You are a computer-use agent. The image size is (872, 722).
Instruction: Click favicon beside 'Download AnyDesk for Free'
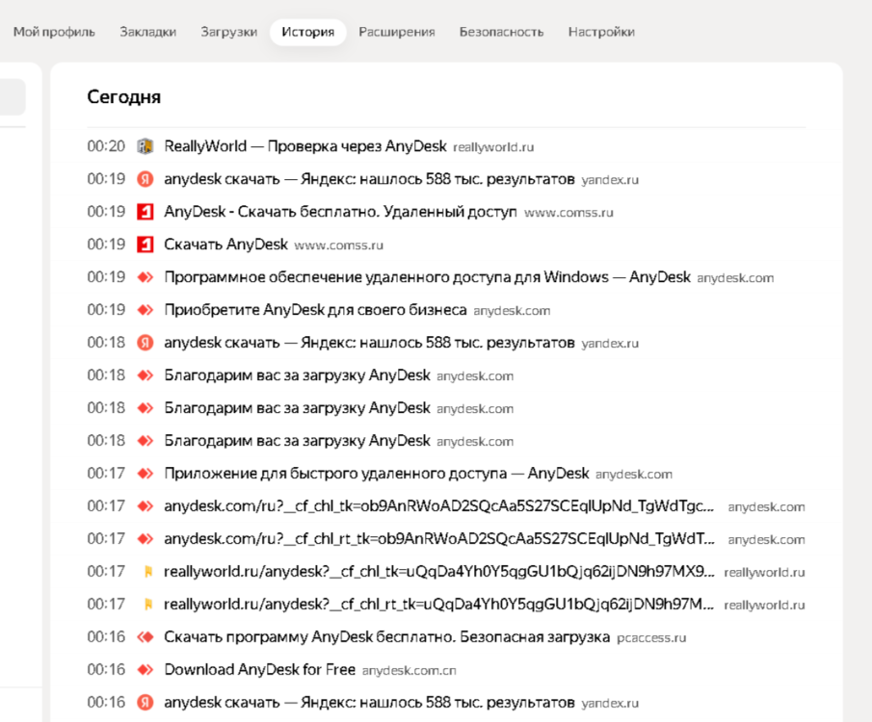click(x=145, y=670)
